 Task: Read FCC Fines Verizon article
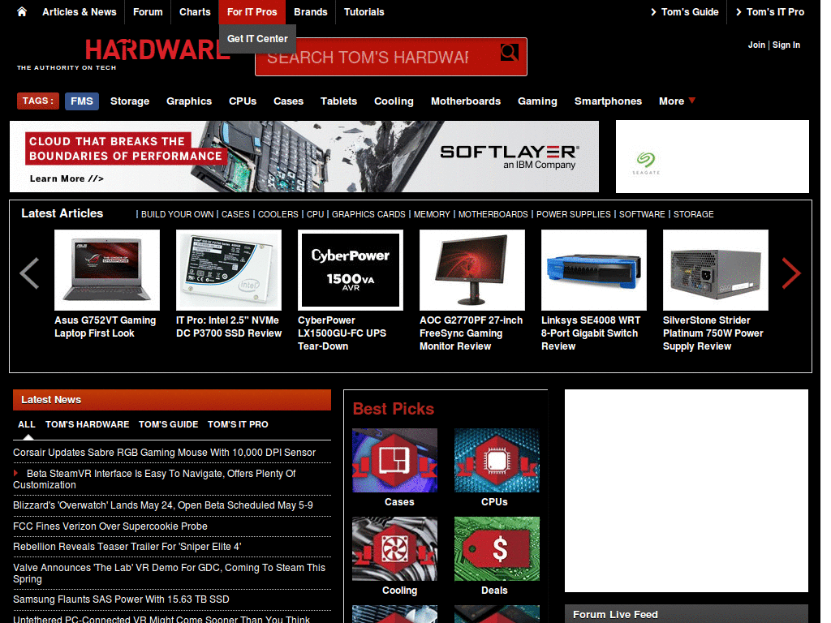[110, 526]
